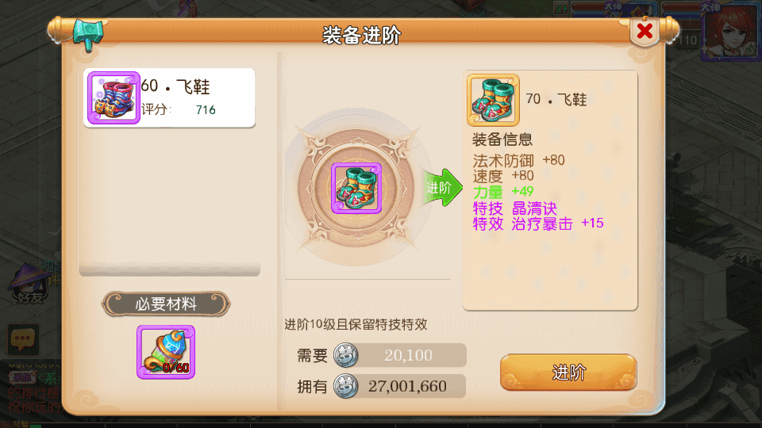Select the 60 飞鞋 equipment entry
762x428 pixels.
coord(169,98)
